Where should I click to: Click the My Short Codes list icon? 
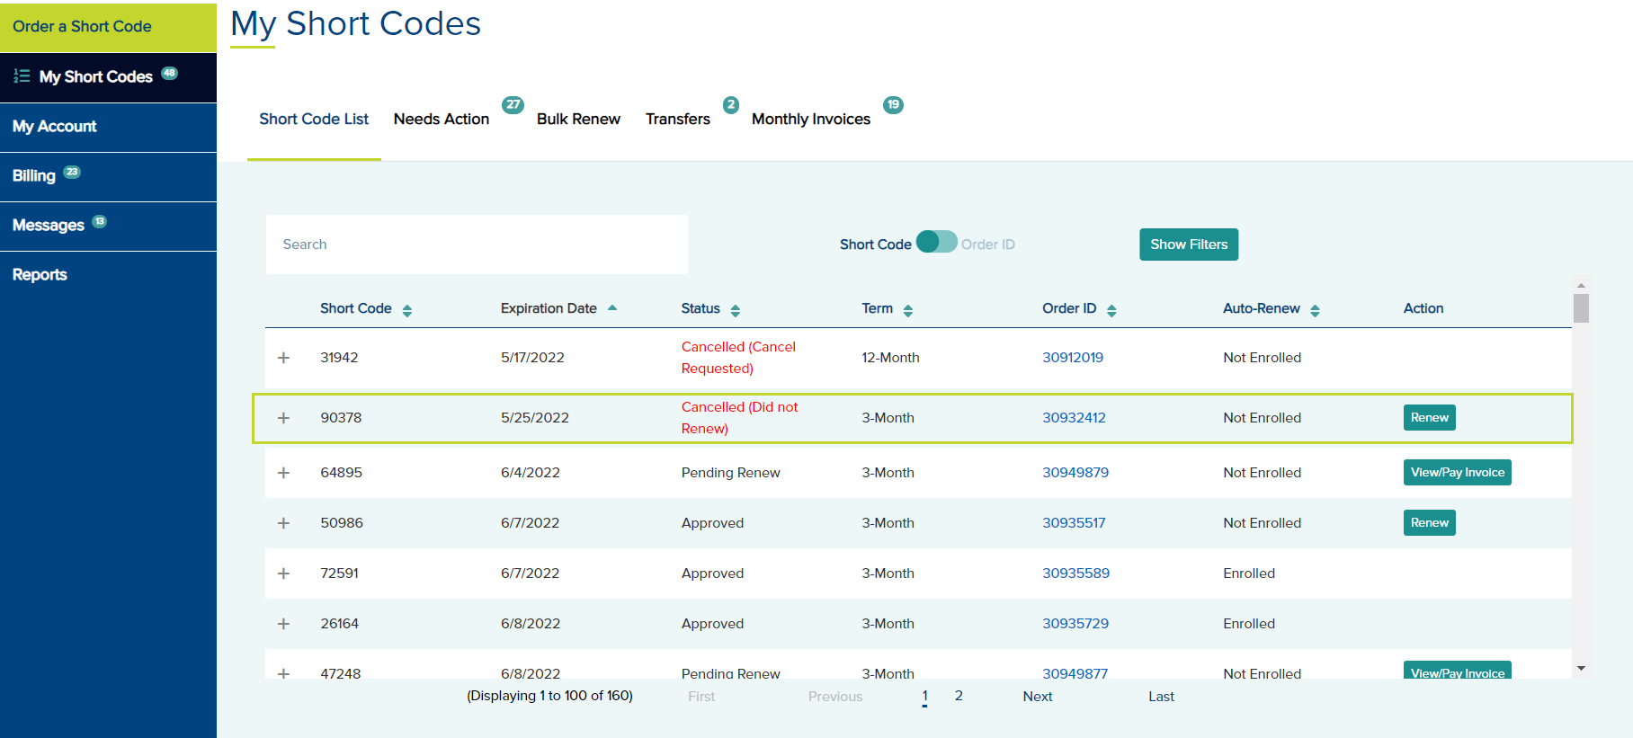pos(22,76)
